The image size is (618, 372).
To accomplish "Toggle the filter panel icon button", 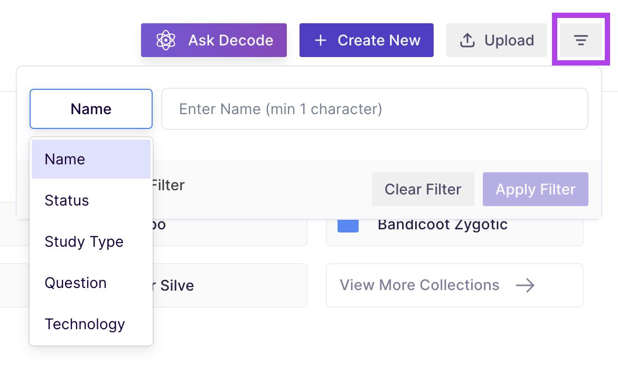I will (581, 40).
